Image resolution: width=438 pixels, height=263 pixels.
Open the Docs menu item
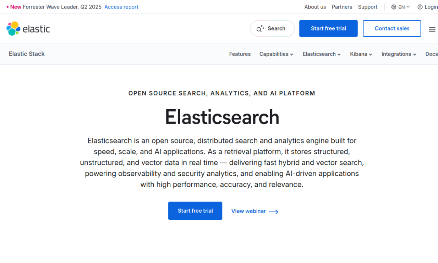pos(431,54)
